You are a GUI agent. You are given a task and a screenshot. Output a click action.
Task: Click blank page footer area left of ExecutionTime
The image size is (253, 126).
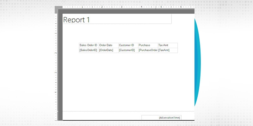pyautogui.click(x=101, y=116)
